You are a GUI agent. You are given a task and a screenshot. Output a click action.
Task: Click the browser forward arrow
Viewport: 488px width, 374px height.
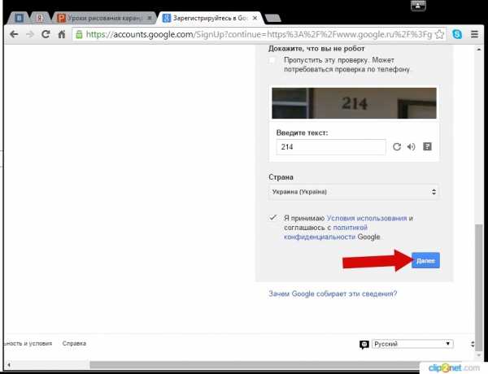pyautogui.click(x=30, y=34)
